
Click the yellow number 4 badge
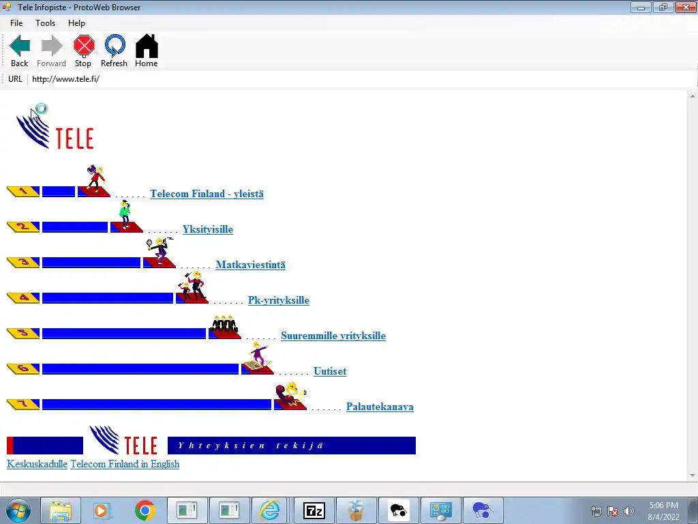[23, 297]
